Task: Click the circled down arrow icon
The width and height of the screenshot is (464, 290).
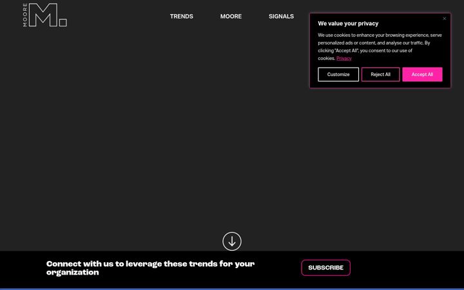Action: (232, 241)
